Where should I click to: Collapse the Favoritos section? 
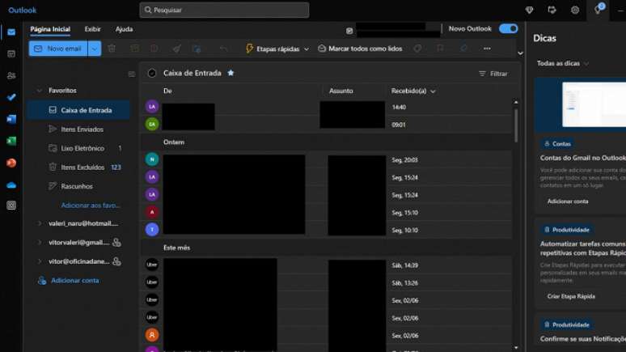39,91
